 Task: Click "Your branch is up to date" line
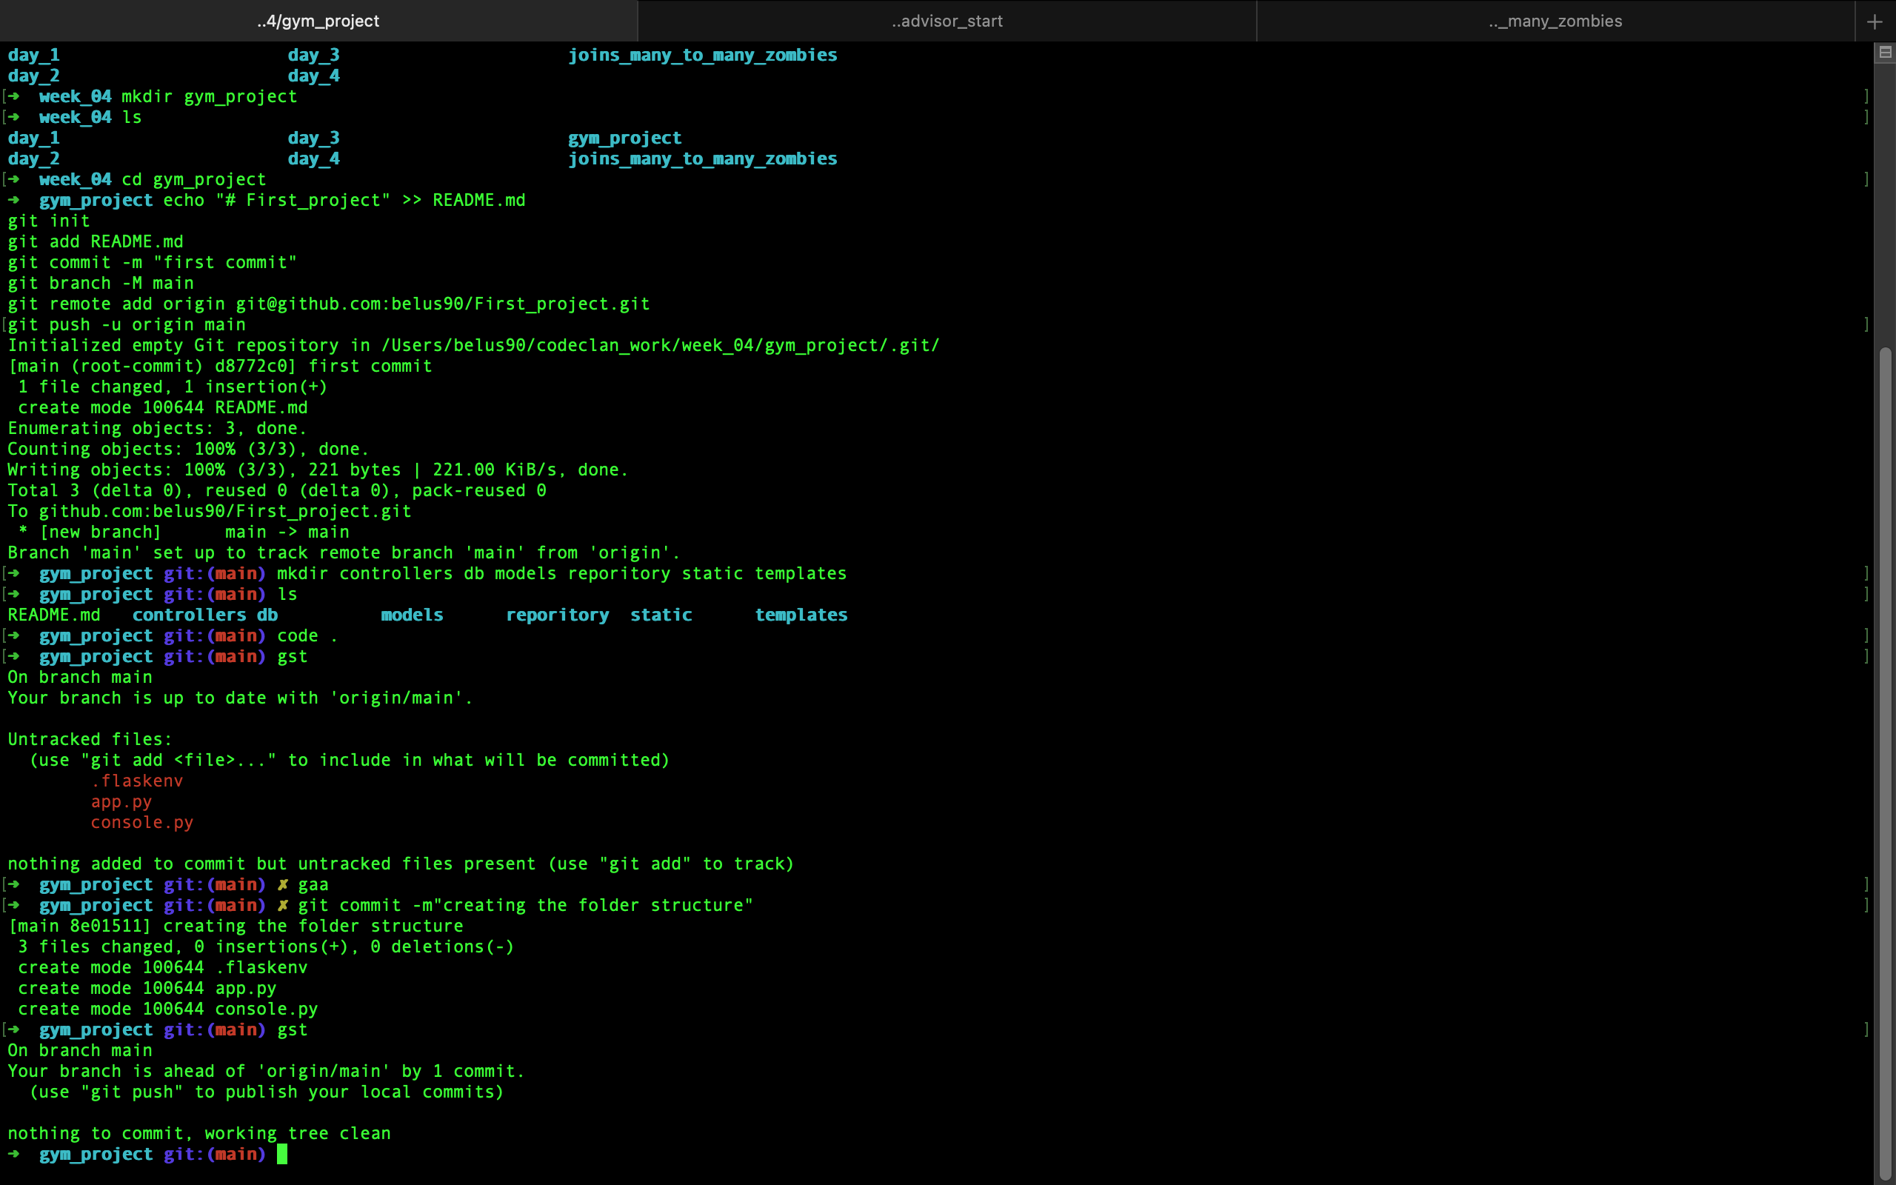(241, 698)
